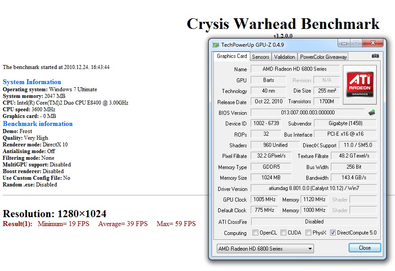Click the Operating system: Windows 7 Ultimate line

point(50,89)
